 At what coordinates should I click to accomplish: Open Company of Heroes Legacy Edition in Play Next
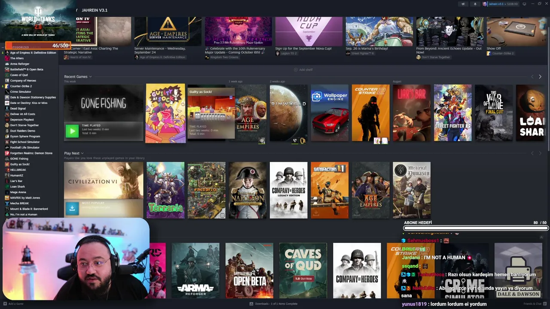(289, 190)
